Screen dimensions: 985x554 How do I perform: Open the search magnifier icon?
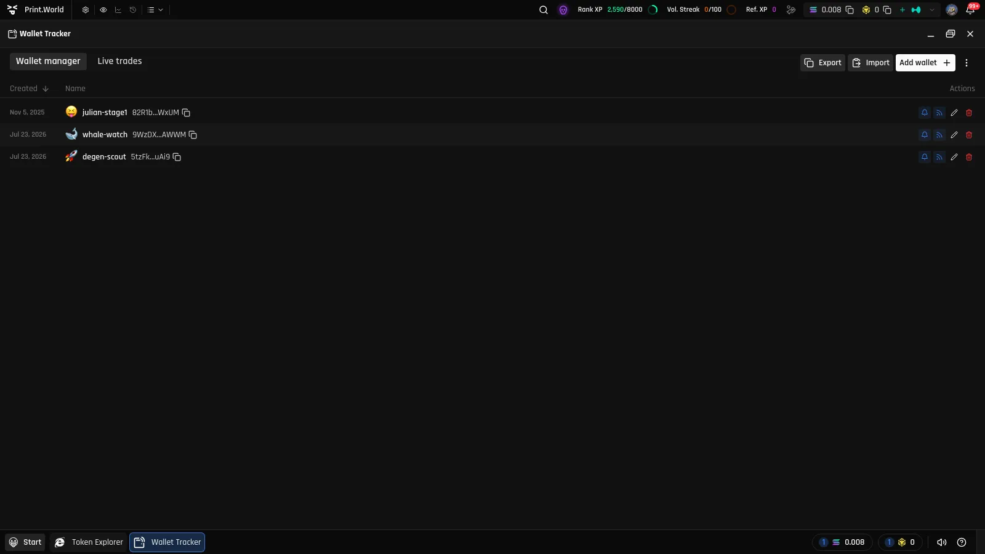point(544,10)
